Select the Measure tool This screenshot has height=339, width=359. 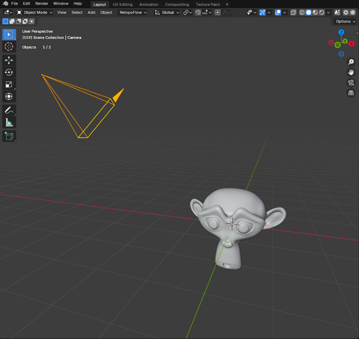click(9, 123)
